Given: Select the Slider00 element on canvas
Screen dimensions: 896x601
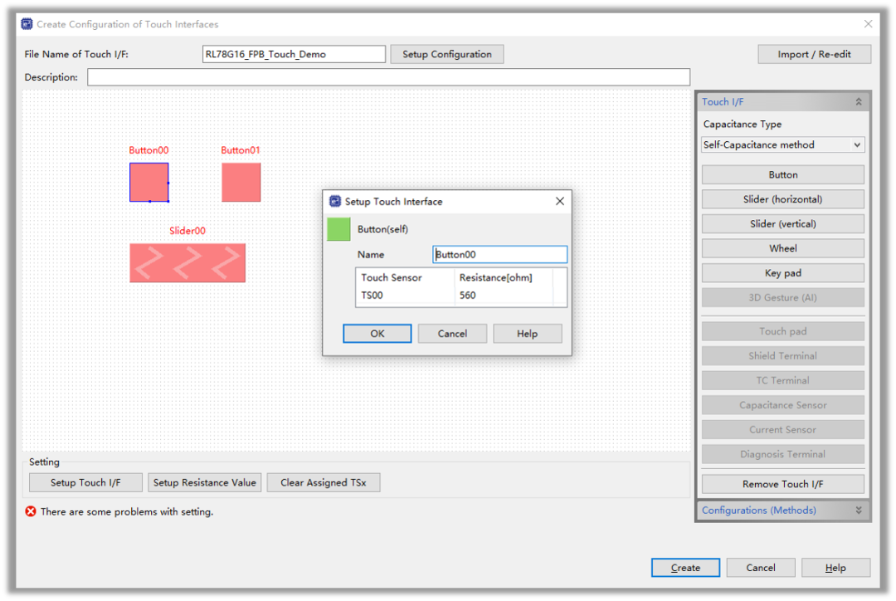Looking at the screenshot, I should (187, 262).
